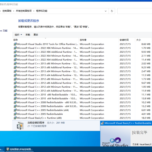Click icon of Visual C++ 2008 Redistributable x86
The width and height of the screenshot is (152, 152).
coord(15,102)
